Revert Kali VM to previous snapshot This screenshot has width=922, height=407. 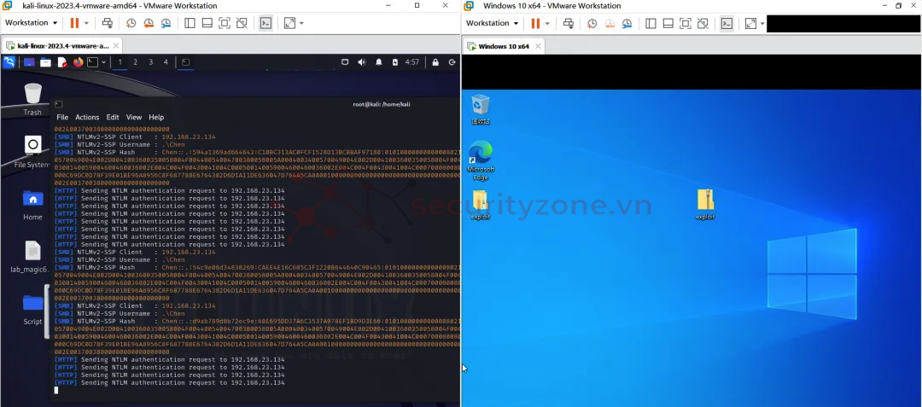tap(149, 24)
